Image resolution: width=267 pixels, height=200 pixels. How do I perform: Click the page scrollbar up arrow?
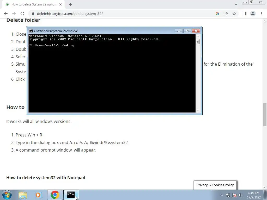265,21
